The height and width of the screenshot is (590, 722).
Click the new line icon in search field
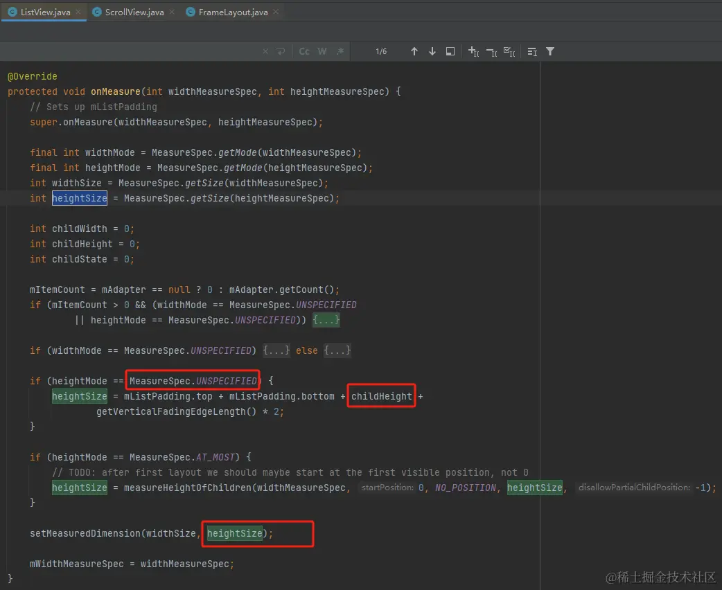281,51
